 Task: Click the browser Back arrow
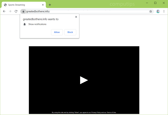click(x=4, y=11)
